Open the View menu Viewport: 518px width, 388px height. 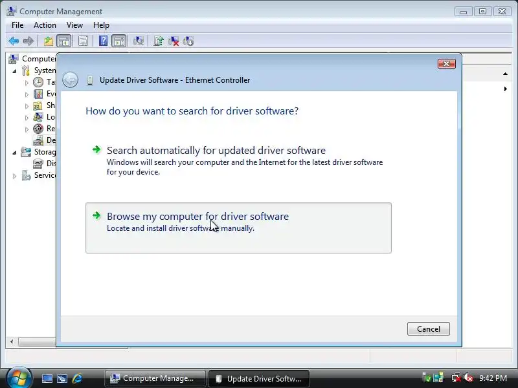pos(74,25)
